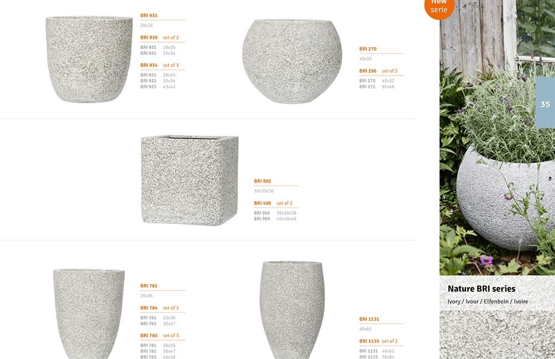The height and width of the screenshot is (359, 555).
Task: Click the BRI 270 product code heading
Action: (368, 49)
